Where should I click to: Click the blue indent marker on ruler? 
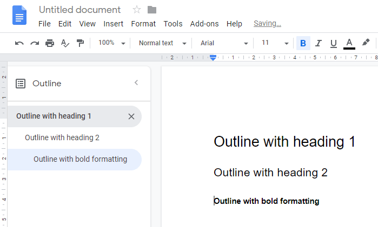[x=213, y=58]
